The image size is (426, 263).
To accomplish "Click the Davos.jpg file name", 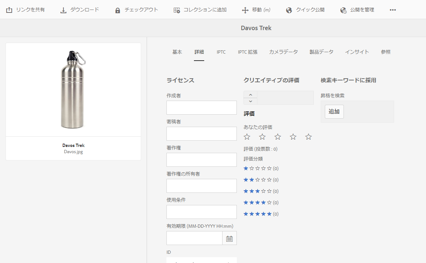I will tap(73, 152).
